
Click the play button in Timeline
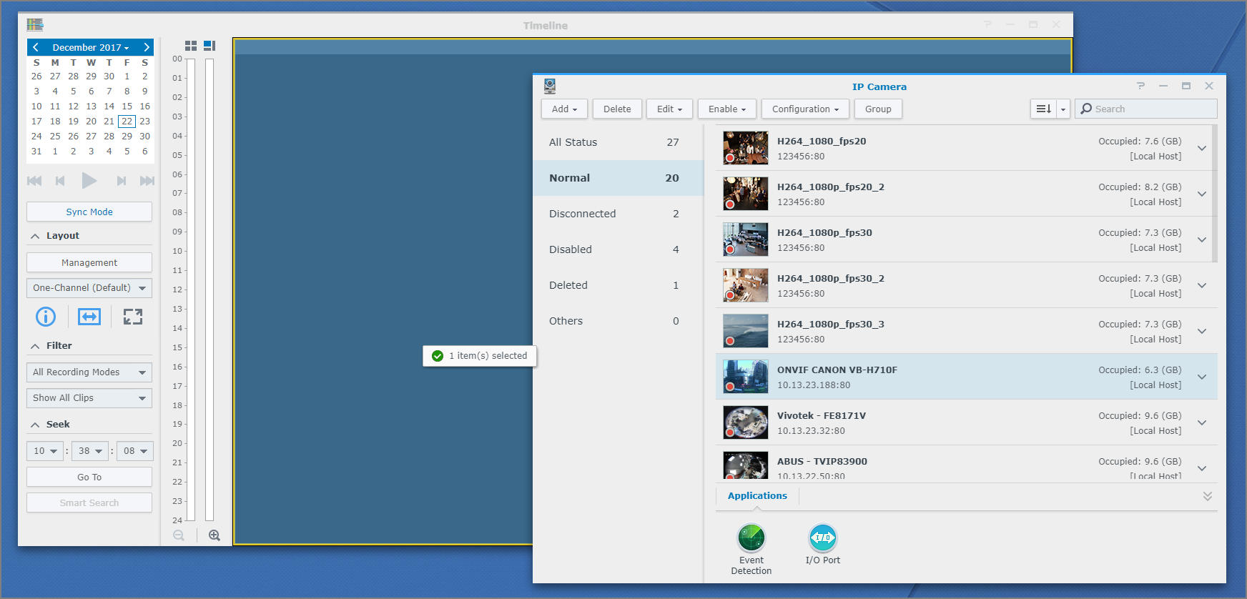(x=89, y=181)
